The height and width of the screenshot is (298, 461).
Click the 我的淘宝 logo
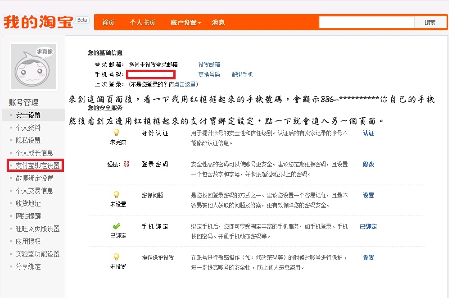click(38, 22)
